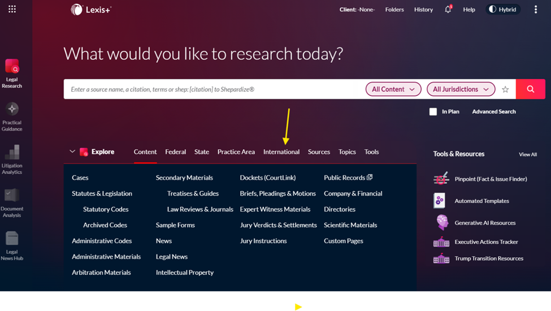
Task: Open History in the top bar
Action: (x=423, y=10)
